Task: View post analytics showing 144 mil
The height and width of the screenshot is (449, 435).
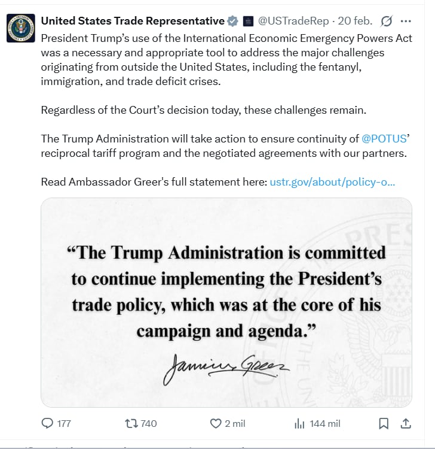Action: pyautogui.click(x=300, y=423)
